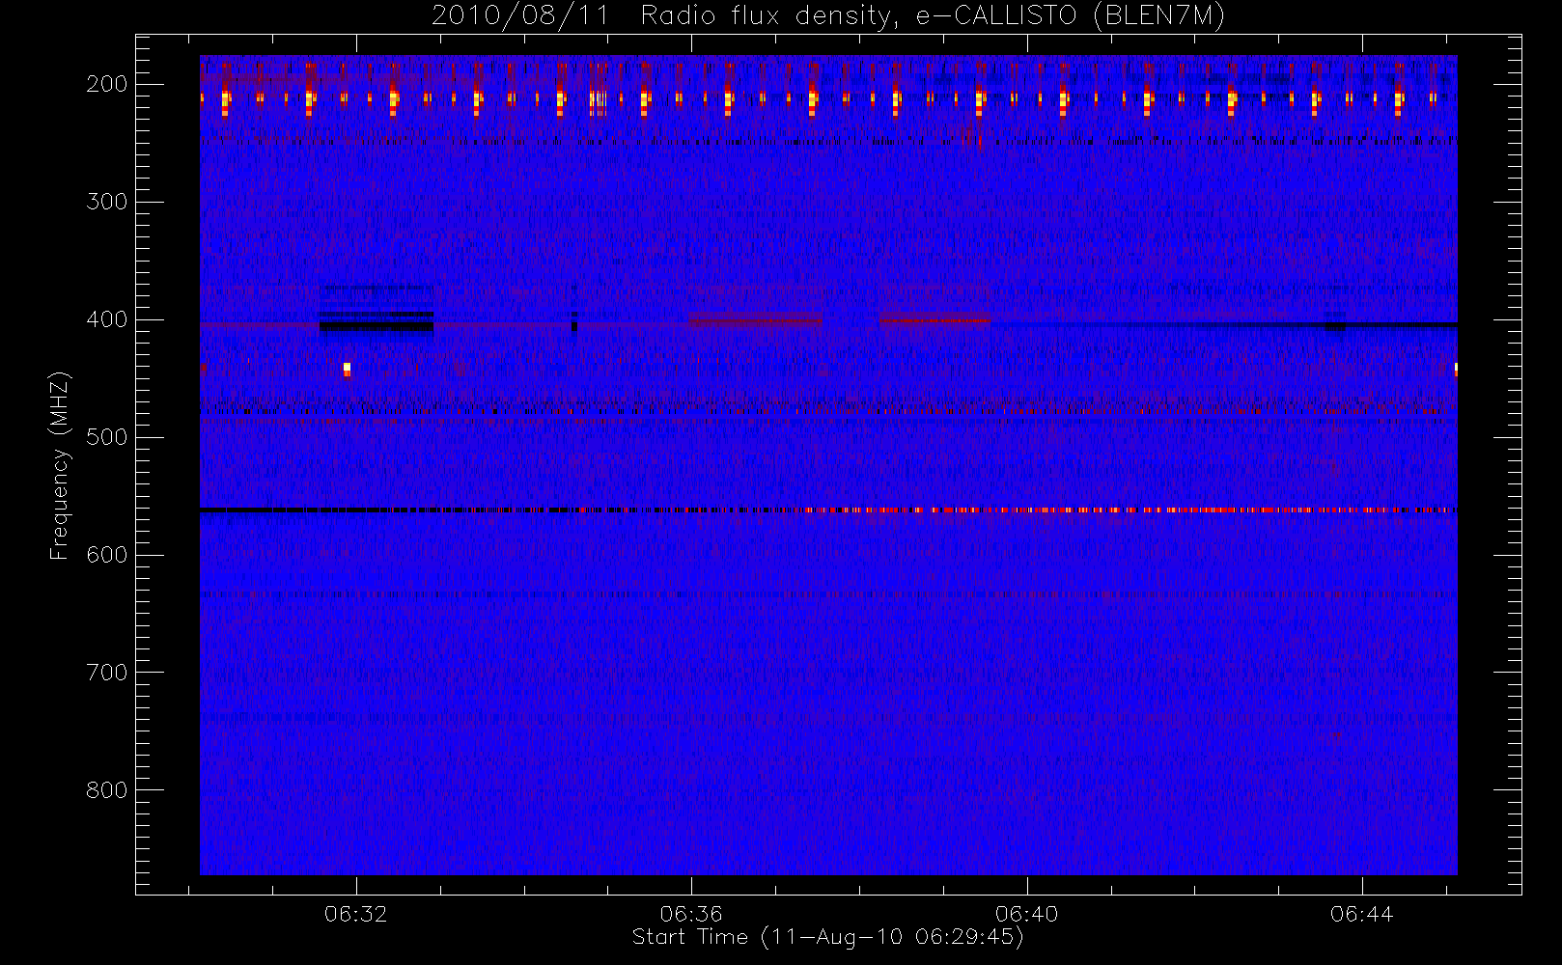
Task: Click the 600 frequency tick label
Action: tap(107, 555)
